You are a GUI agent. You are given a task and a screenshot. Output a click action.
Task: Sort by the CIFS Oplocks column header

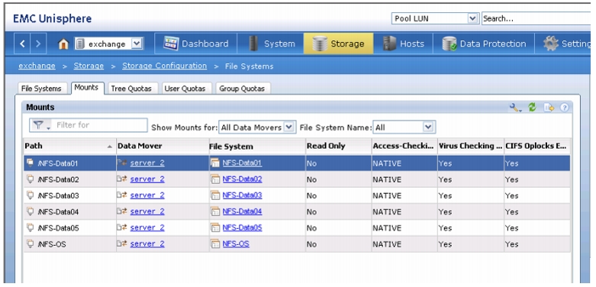coord(536,146)
